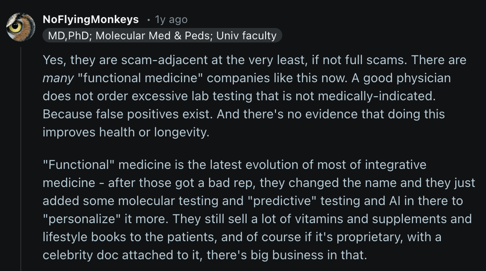Image resolution: width=486 pixels, height=271 pixels.
Task: Click the word "medically-indicated"
Action: [377, 96]
